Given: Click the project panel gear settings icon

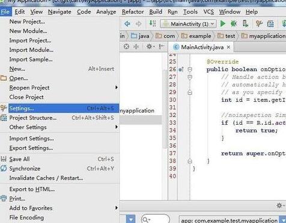Looking at the screenshot, I should (150, 46).
